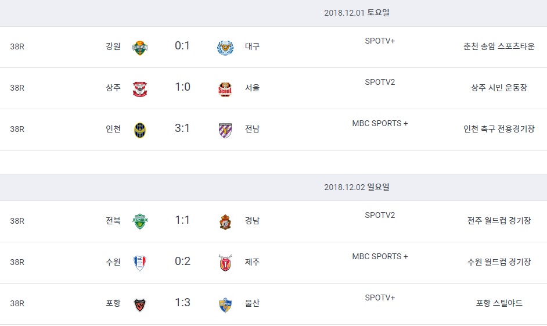Open the 1:3 Pohang vs Ulsan score

click(x=182, y=302)
